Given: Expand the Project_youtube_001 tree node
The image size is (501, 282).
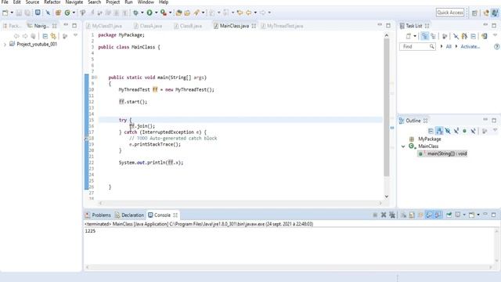Looking at the screenshot, I should point(5,45).
